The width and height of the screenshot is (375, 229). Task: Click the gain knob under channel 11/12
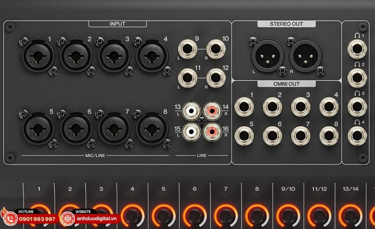click(319, 216)
